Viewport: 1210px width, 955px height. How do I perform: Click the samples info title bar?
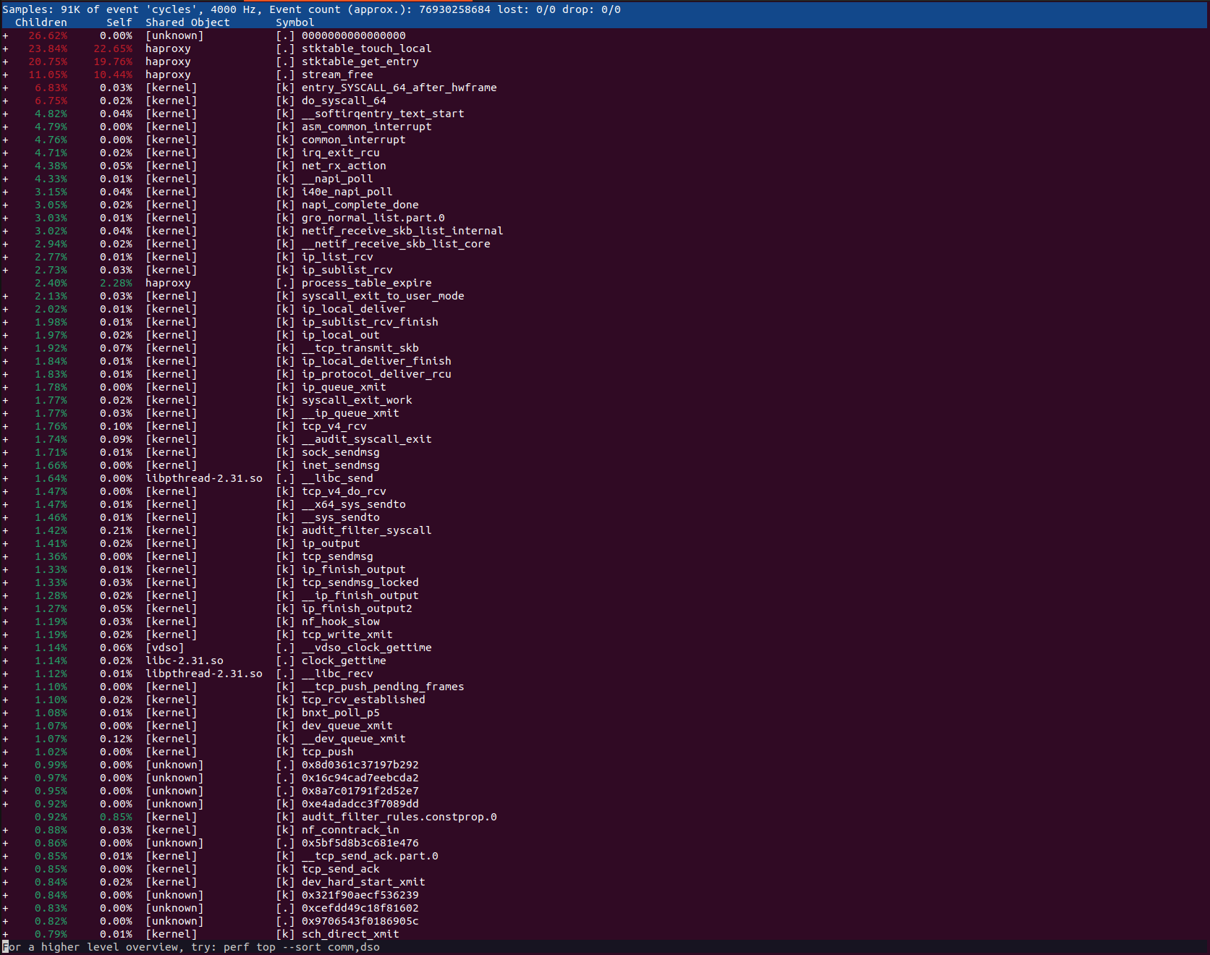pos(311,9)
